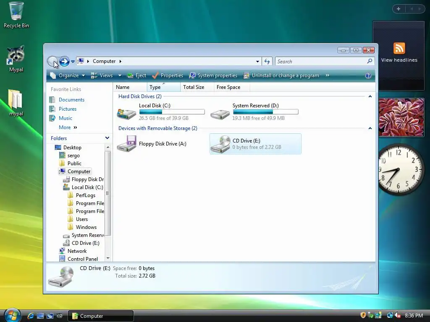Show more toolbar commands chevron
The width and height of the screenshot is (430, 322).
327,75
